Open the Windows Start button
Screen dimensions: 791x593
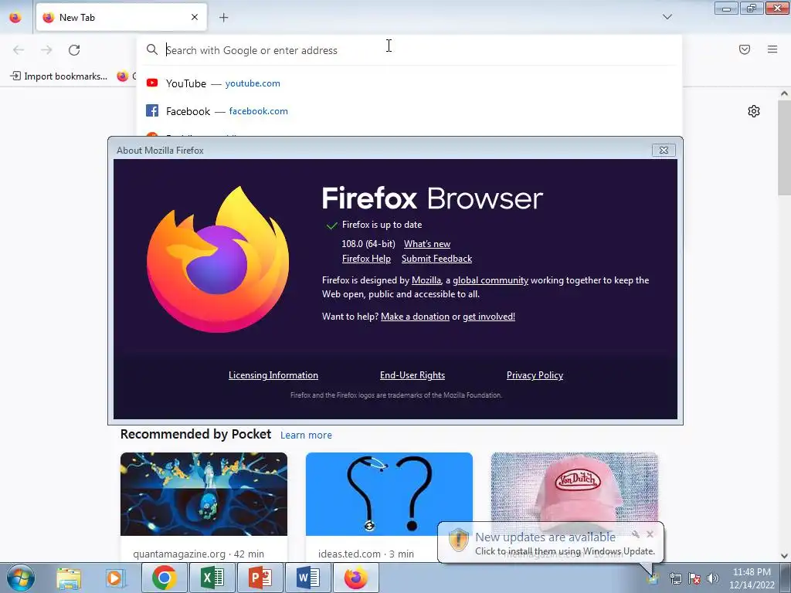[20, 578]
